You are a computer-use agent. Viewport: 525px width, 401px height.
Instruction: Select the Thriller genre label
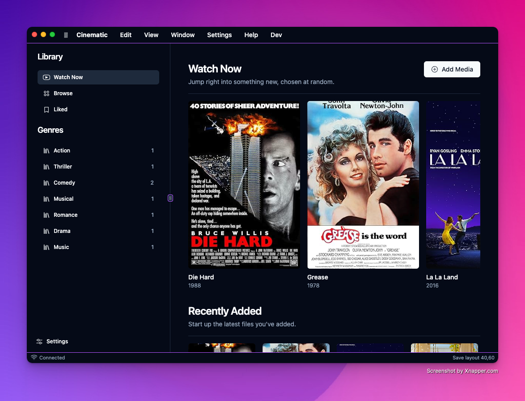[x=63, y=167]
